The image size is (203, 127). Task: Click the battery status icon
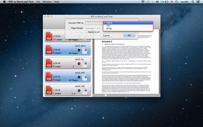(x=167, y=2)
